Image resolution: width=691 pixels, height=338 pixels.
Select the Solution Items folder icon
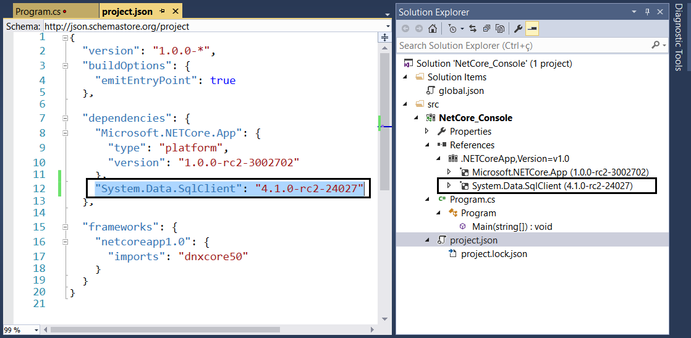420,77
